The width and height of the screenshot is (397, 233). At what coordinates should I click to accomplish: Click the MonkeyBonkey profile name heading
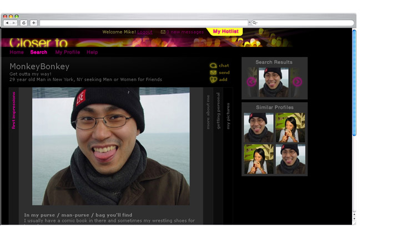click(39, 66)
